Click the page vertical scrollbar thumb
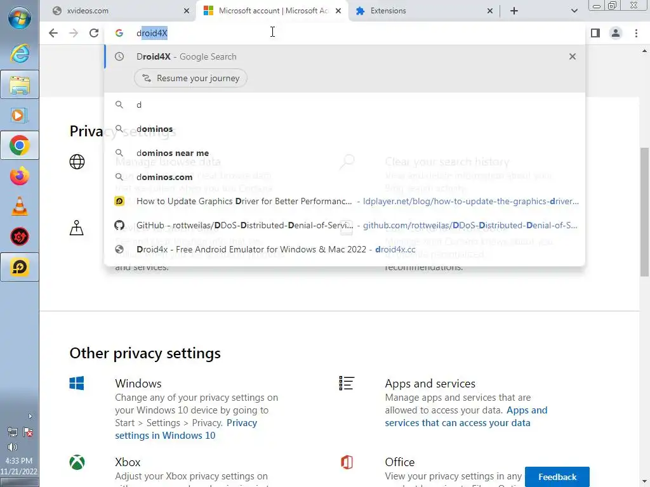Image resolution: width=650 pixels, height=487 pixels. [644, 212]
